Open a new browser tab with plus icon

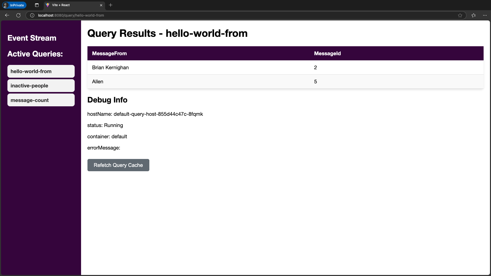110,5
